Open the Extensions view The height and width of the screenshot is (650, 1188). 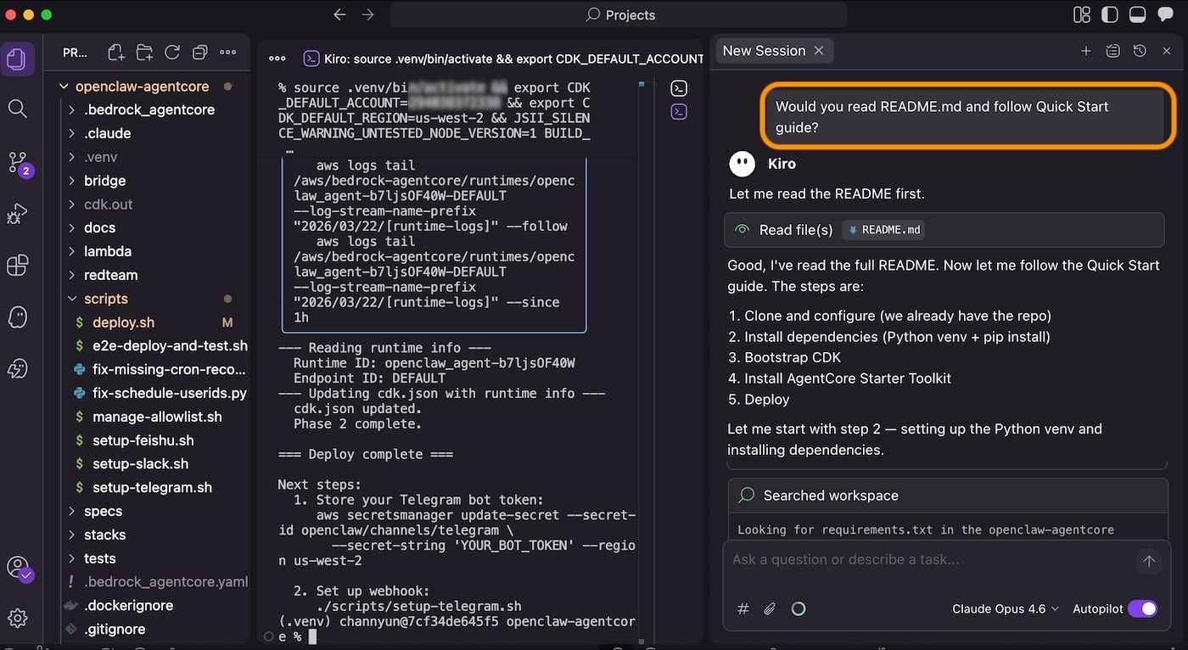17,266
